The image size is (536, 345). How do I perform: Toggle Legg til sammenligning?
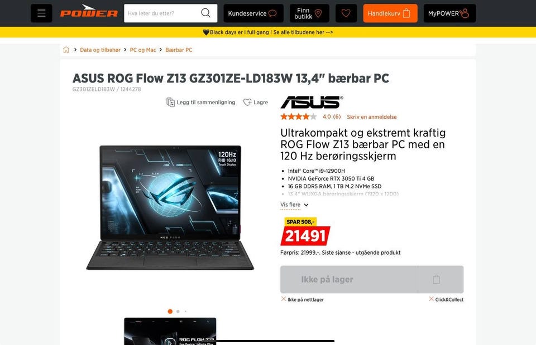tap(200, 102)
